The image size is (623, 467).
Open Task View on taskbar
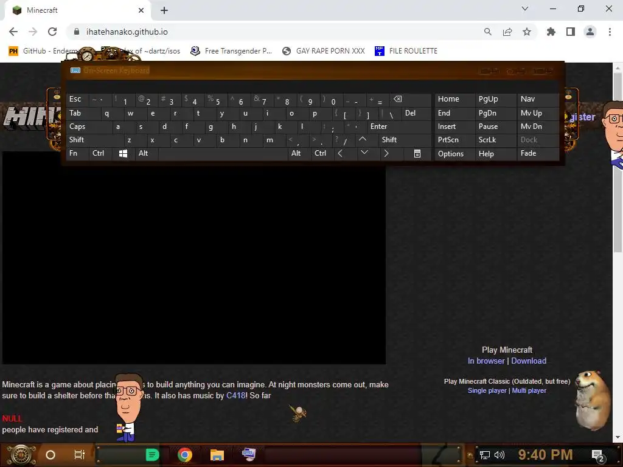coord(80,455)
